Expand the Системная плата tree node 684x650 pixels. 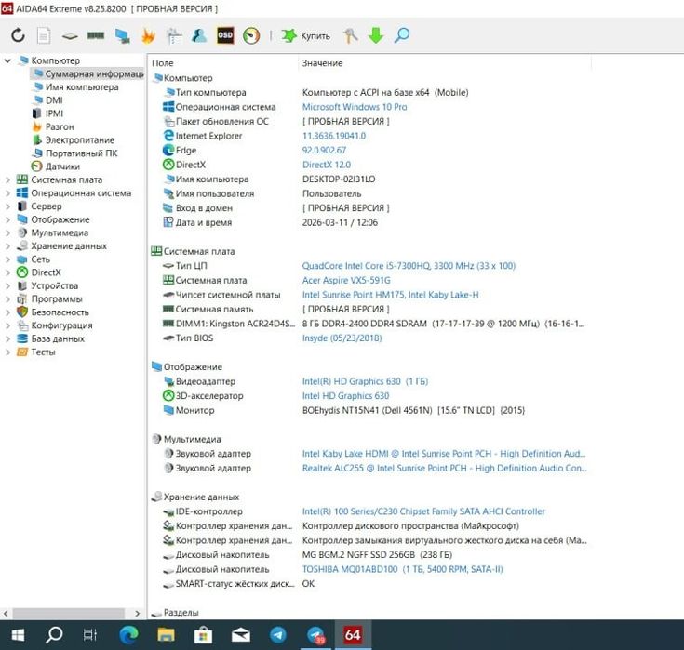[x=7, y=179]
